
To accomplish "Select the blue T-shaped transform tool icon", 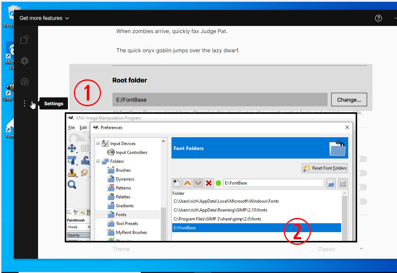I will (72, 160).
